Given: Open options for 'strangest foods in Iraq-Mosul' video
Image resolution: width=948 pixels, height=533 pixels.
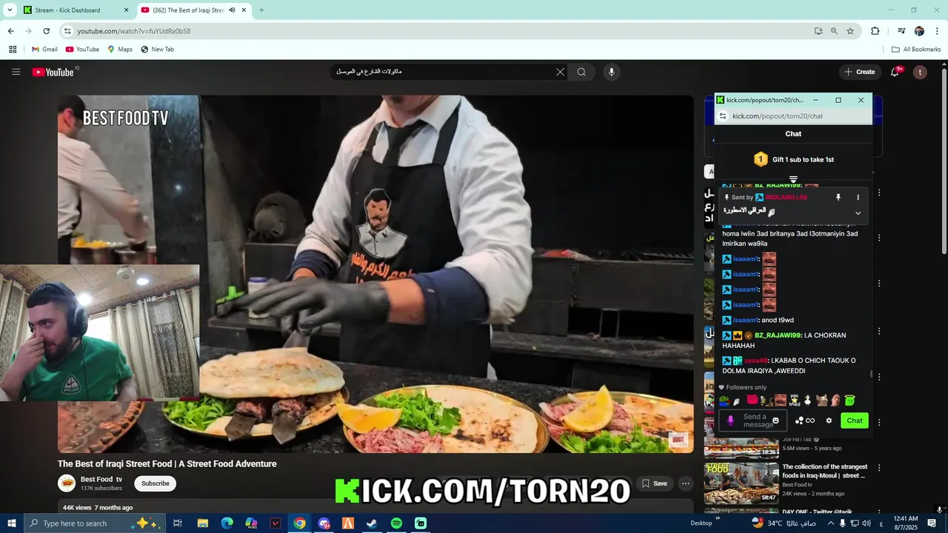Looking at the screenshot, I should point(879,468).
